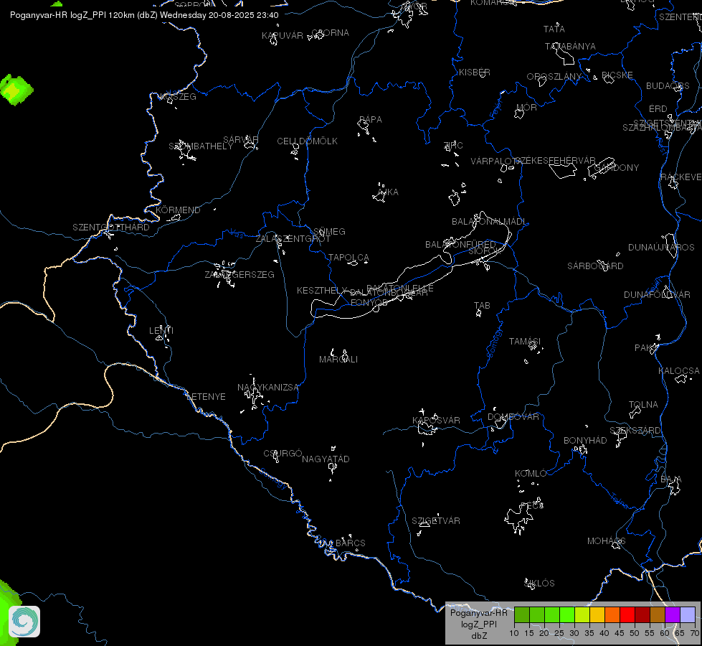This screenshot has height=646, width=702.
Task: Click the KAPOSVÁR city label
Action: (436, 420)
